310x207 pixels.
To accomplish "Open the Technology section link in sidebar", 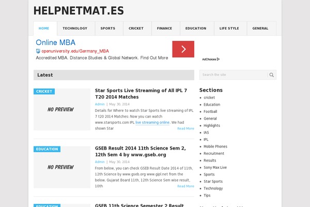I will (x=213, y=188).
